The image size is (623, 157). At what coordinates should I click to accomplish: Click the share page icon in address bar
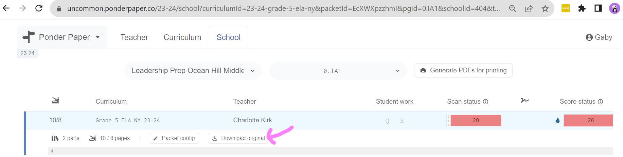(x=529, y=8)
